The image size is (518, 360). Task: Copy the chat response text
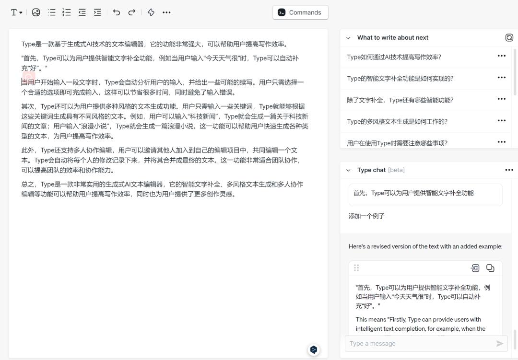tap(490, 268)
